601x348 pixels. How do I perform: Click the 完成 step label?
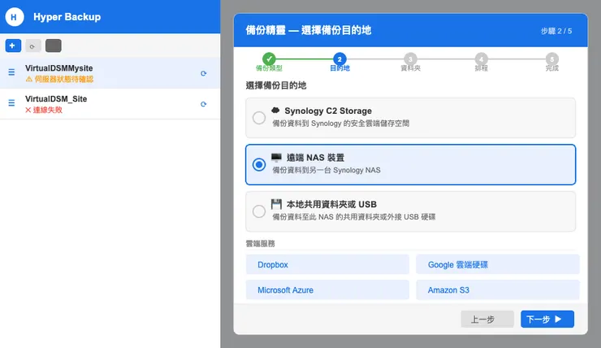pyautogui.click(x=552, y=68)
